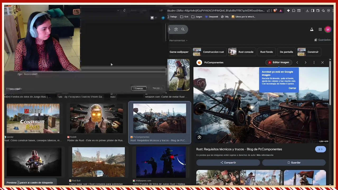Click the share icon in the address bar
338x190 pixels.
pyautogui.click(x=269, y=11)
